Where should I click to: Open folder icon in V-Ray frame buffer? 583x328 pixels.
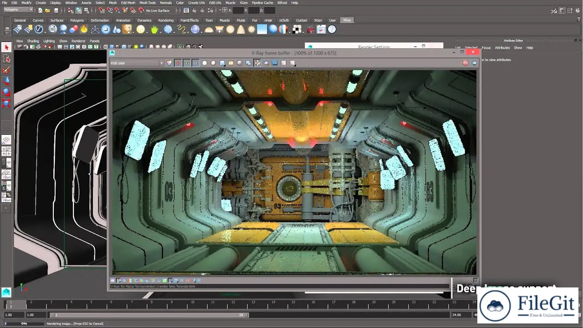[x=231, y=63]
